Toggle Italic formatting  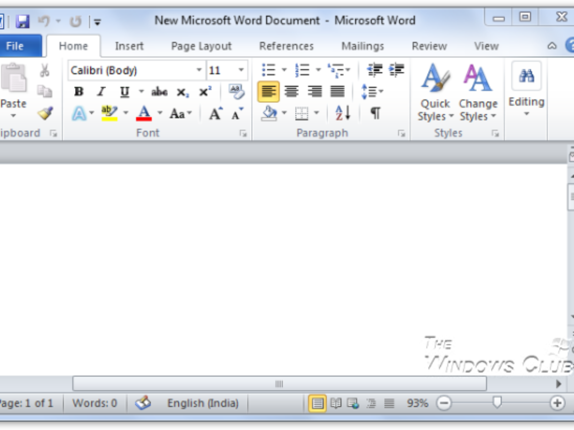pos(101,92)
